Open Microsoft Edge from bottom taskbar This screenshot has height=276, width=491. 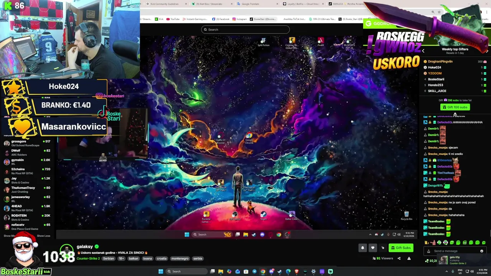click(x=288, y=271)
